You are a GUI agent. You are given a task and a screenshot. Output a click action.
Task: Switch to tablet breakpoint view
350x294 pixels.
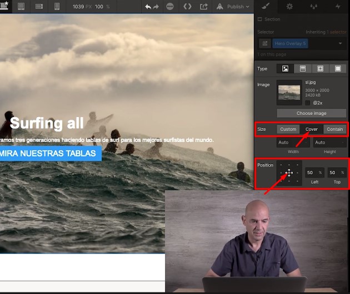pyautogui.click(x=21, y=7)
